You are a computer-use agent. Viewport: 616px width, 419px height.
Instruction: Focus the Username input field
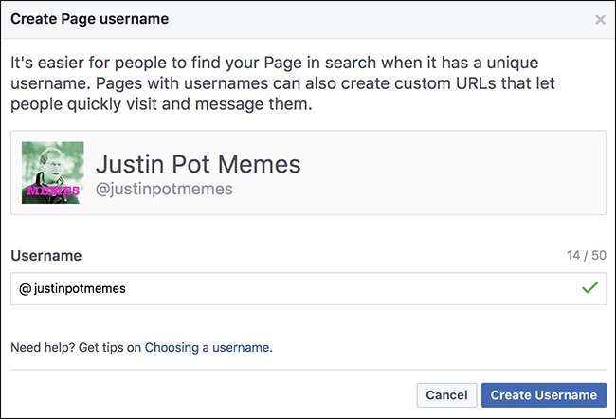pyautogui.click(x=284, y=289)
